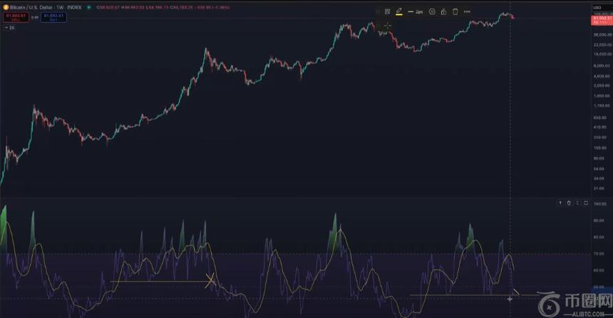Click the red Sell price button

16,17
